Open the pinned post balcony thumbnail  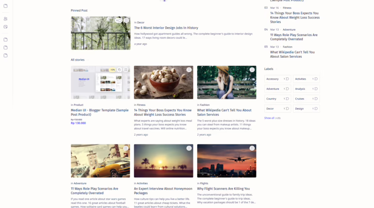point(101,33)
